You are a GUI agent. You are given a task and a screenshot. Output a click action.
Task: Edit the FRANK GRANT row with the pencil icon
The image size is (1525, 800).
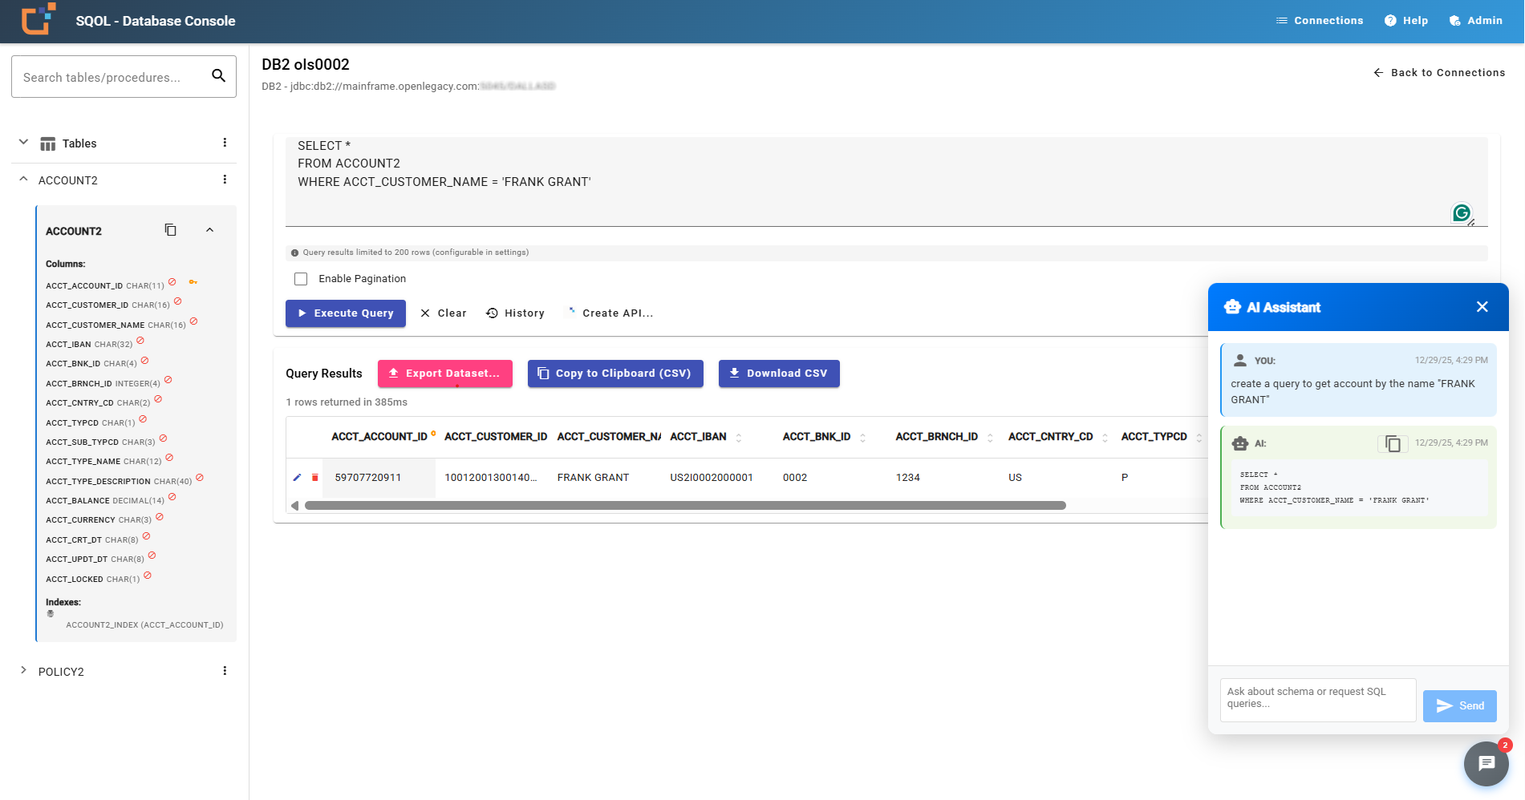(x=297, y=477)
